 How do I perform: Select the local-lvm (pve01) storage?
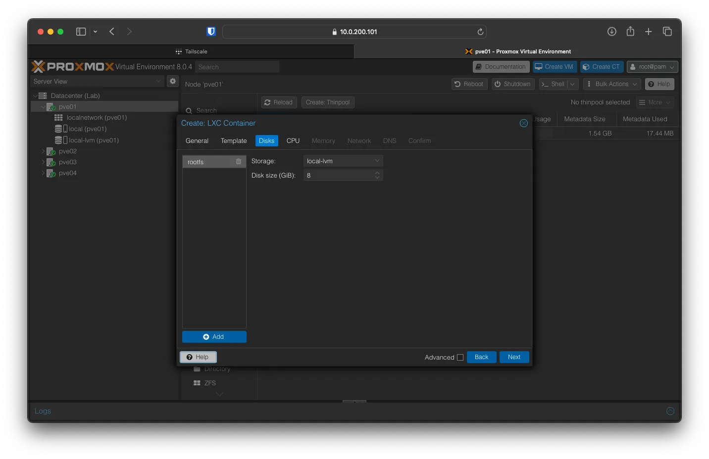point(94,140)
